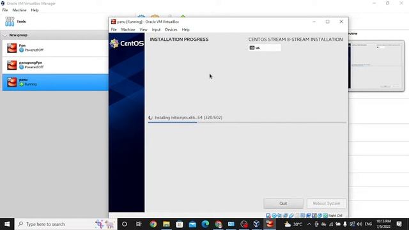The height and width of the screenshot is (230, 409).
Task: Open File menu in VirtualBox Manager
Action: [x=5, y=10]
